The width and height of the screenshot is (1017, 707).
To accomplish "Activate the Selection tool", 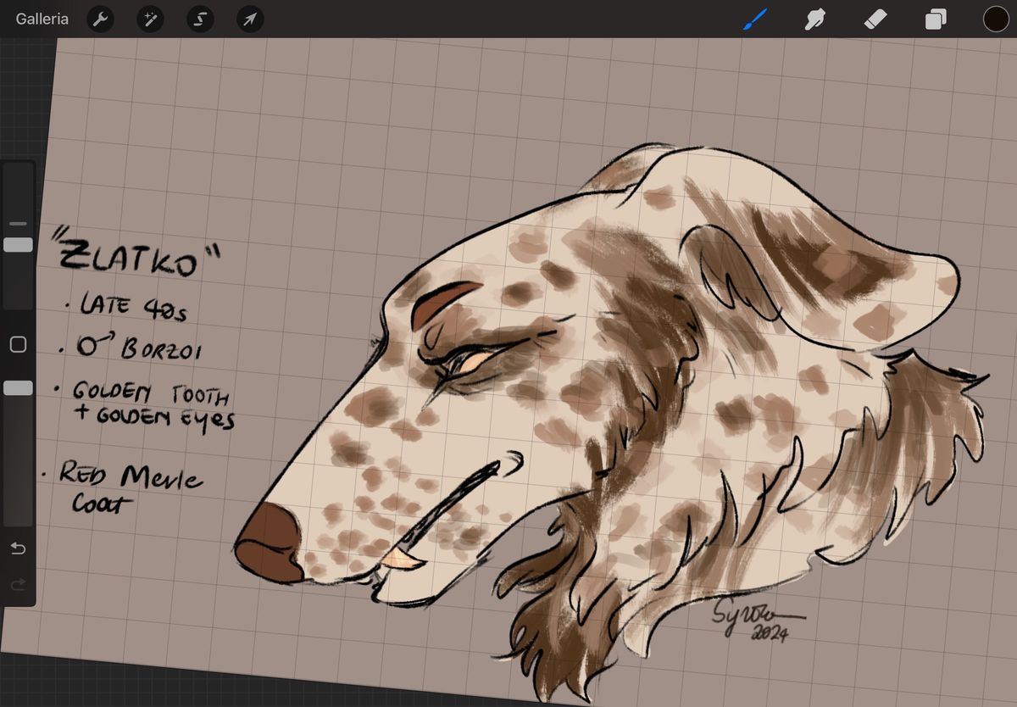I will (x=200, y=19).
